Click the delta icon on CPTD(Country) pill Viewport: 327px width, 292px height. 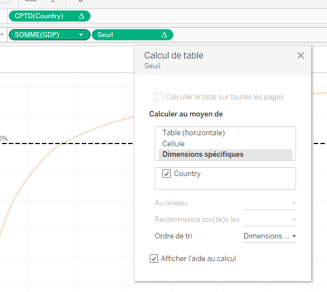(x=81, y=16)
